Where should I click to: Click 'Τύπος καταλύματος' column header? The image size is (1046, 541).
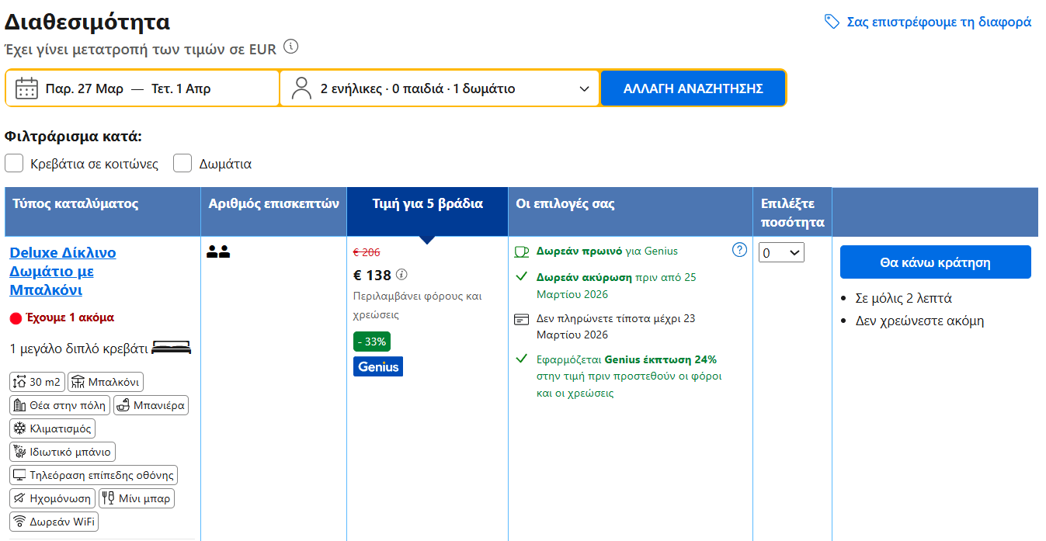coord(75,204)
